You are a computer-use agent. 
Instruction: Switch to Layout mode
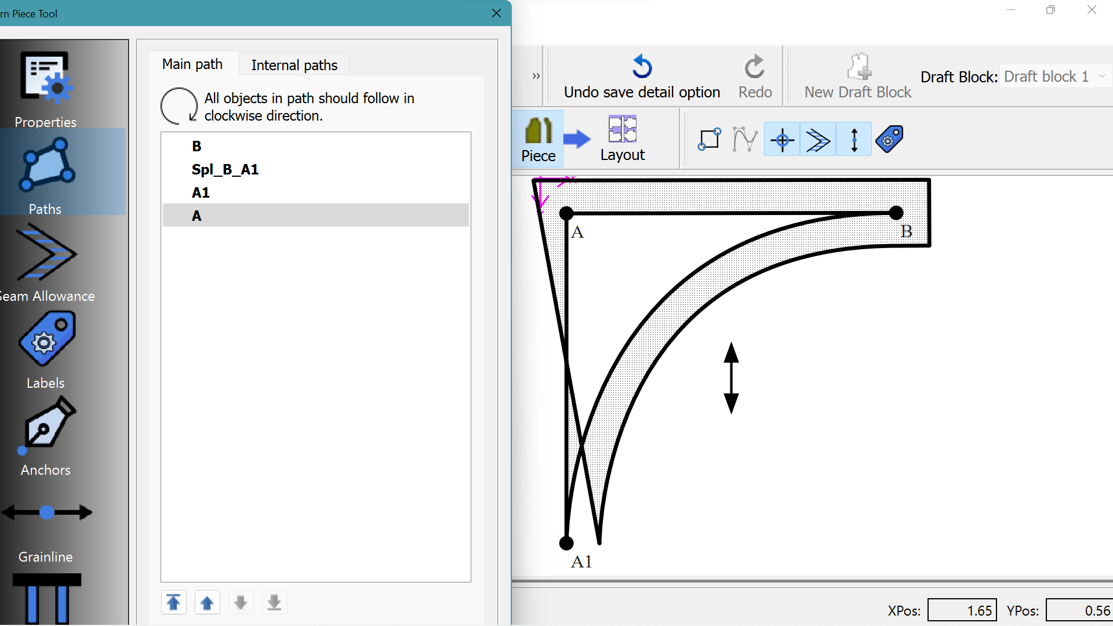pyautogui.click(x=622, y=139)
